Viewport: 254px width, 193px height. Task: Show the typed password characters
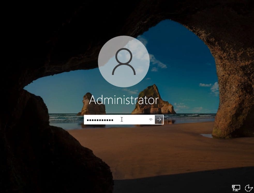pyautogui.click(x=151, y=119)
